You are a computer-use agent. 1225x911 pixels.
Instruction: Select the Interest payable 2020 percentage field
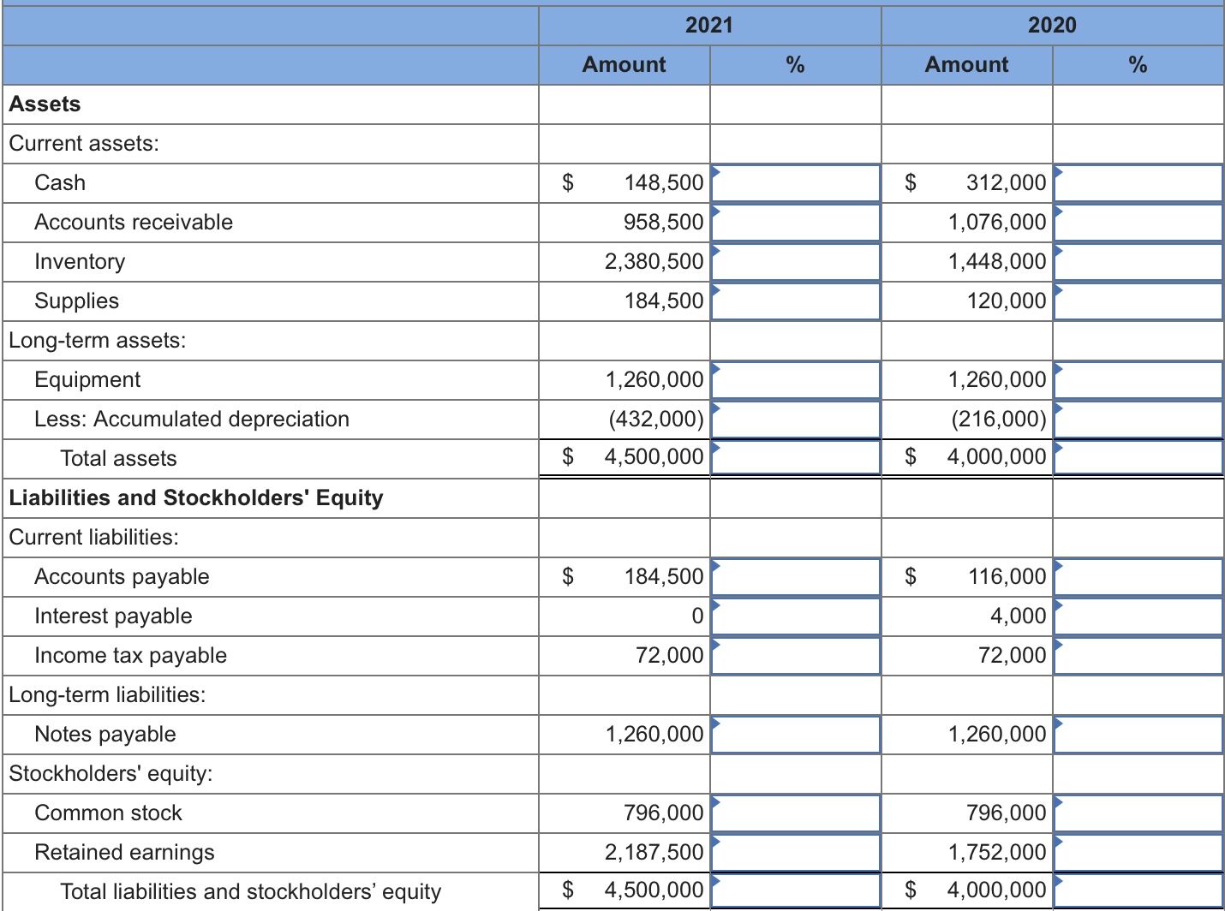tap(1138, 616)
